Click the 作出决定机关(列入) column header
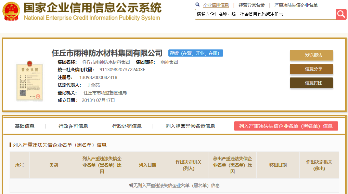This screenshot has height=194, width=348. 189,165
